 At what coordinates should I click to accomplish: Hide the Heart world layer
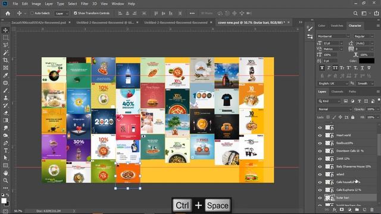pyautogui.click(x=320, y=136)
